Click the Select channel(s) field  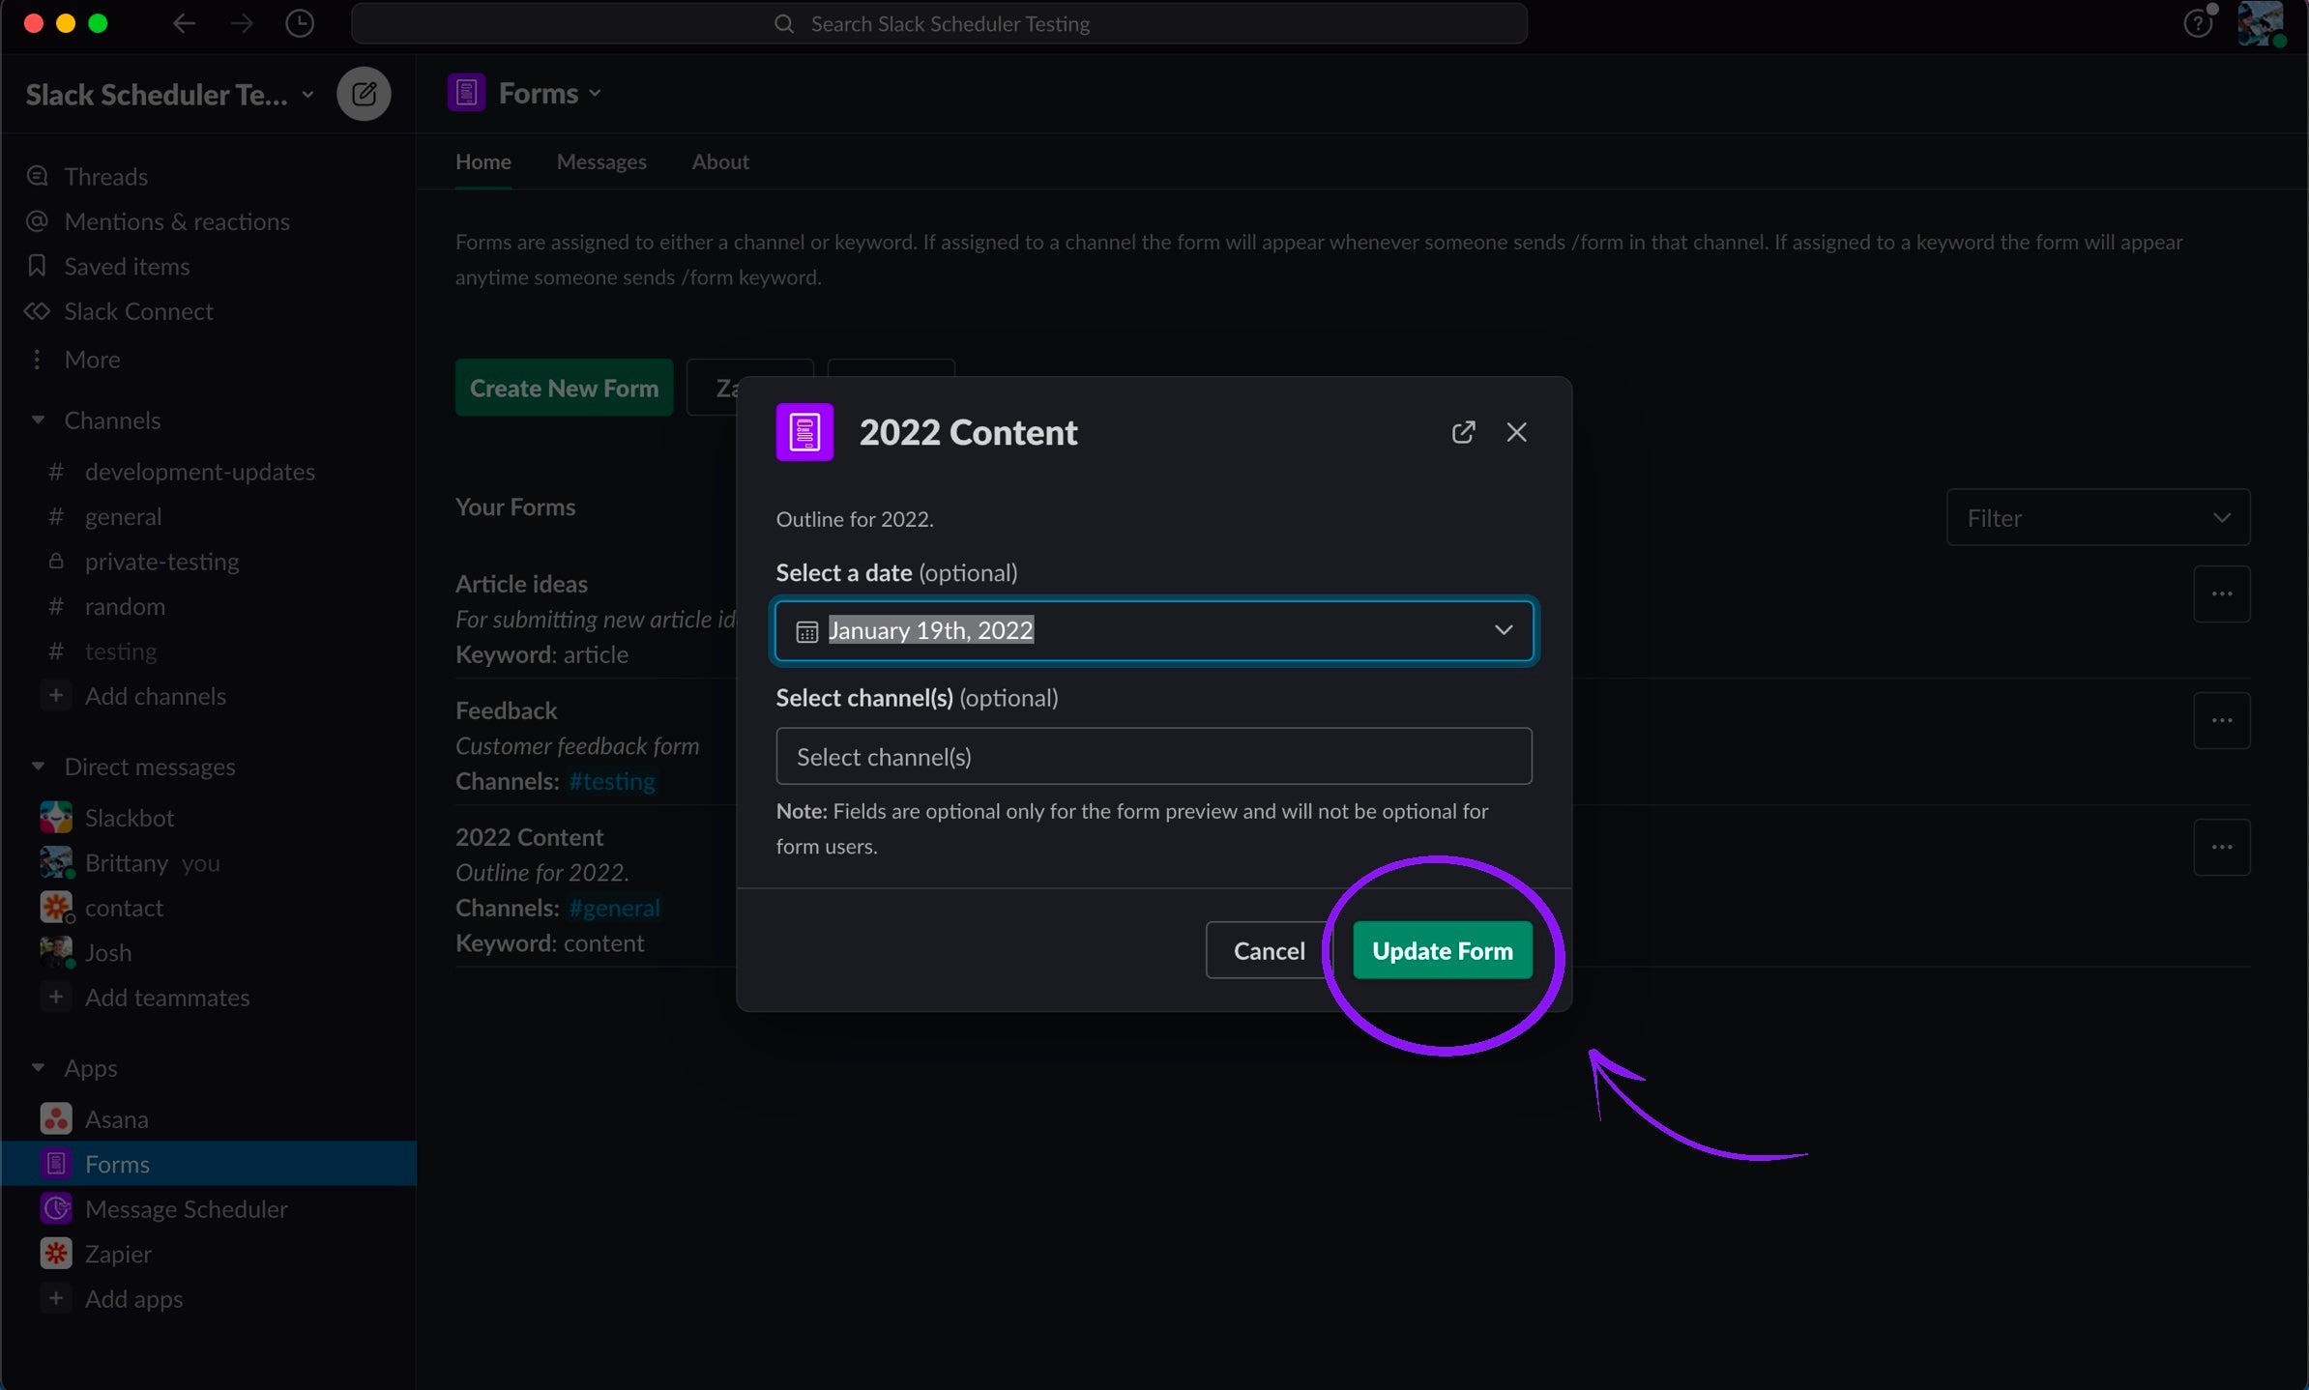coord(1154,757)
